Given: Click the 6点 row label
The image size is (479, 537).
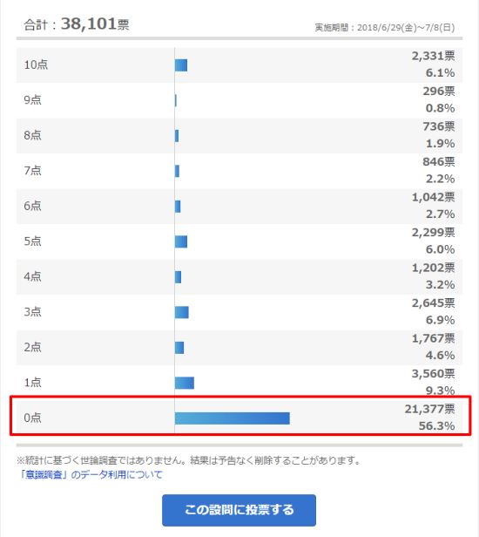Looking at the screenshot, I should [x=32, y=206].
